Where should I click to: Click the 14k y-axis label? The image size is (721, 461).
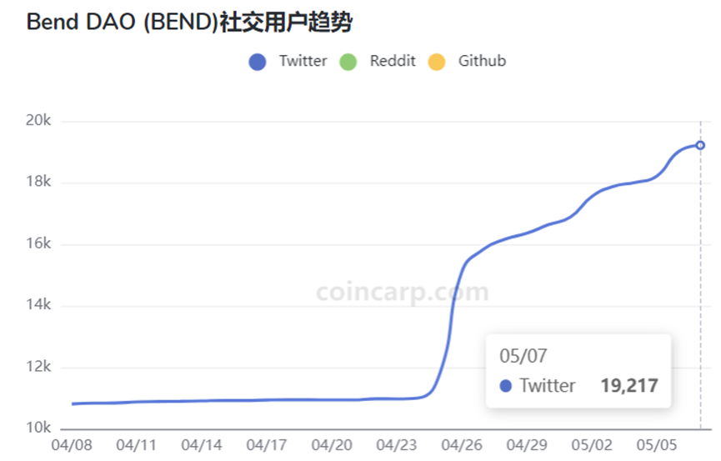[38, 304]
